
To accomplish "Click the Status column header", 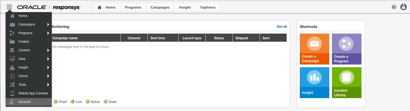I will point(219,38).
